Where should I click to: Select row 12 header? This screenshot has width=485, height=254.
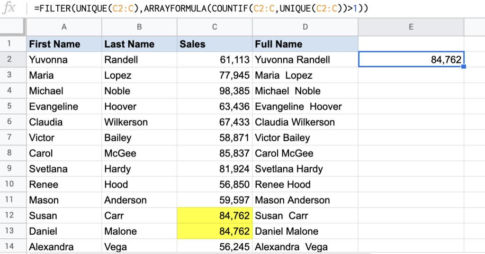[x=12, y=216]
